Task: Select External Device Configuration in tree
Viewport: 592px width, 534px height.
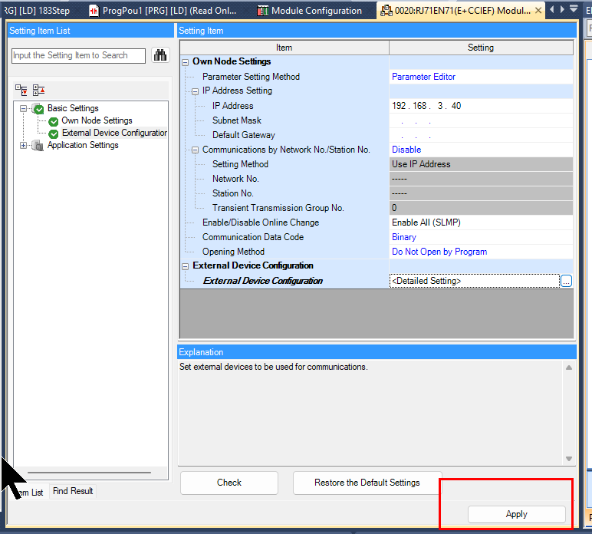Action: click(113, 133)
